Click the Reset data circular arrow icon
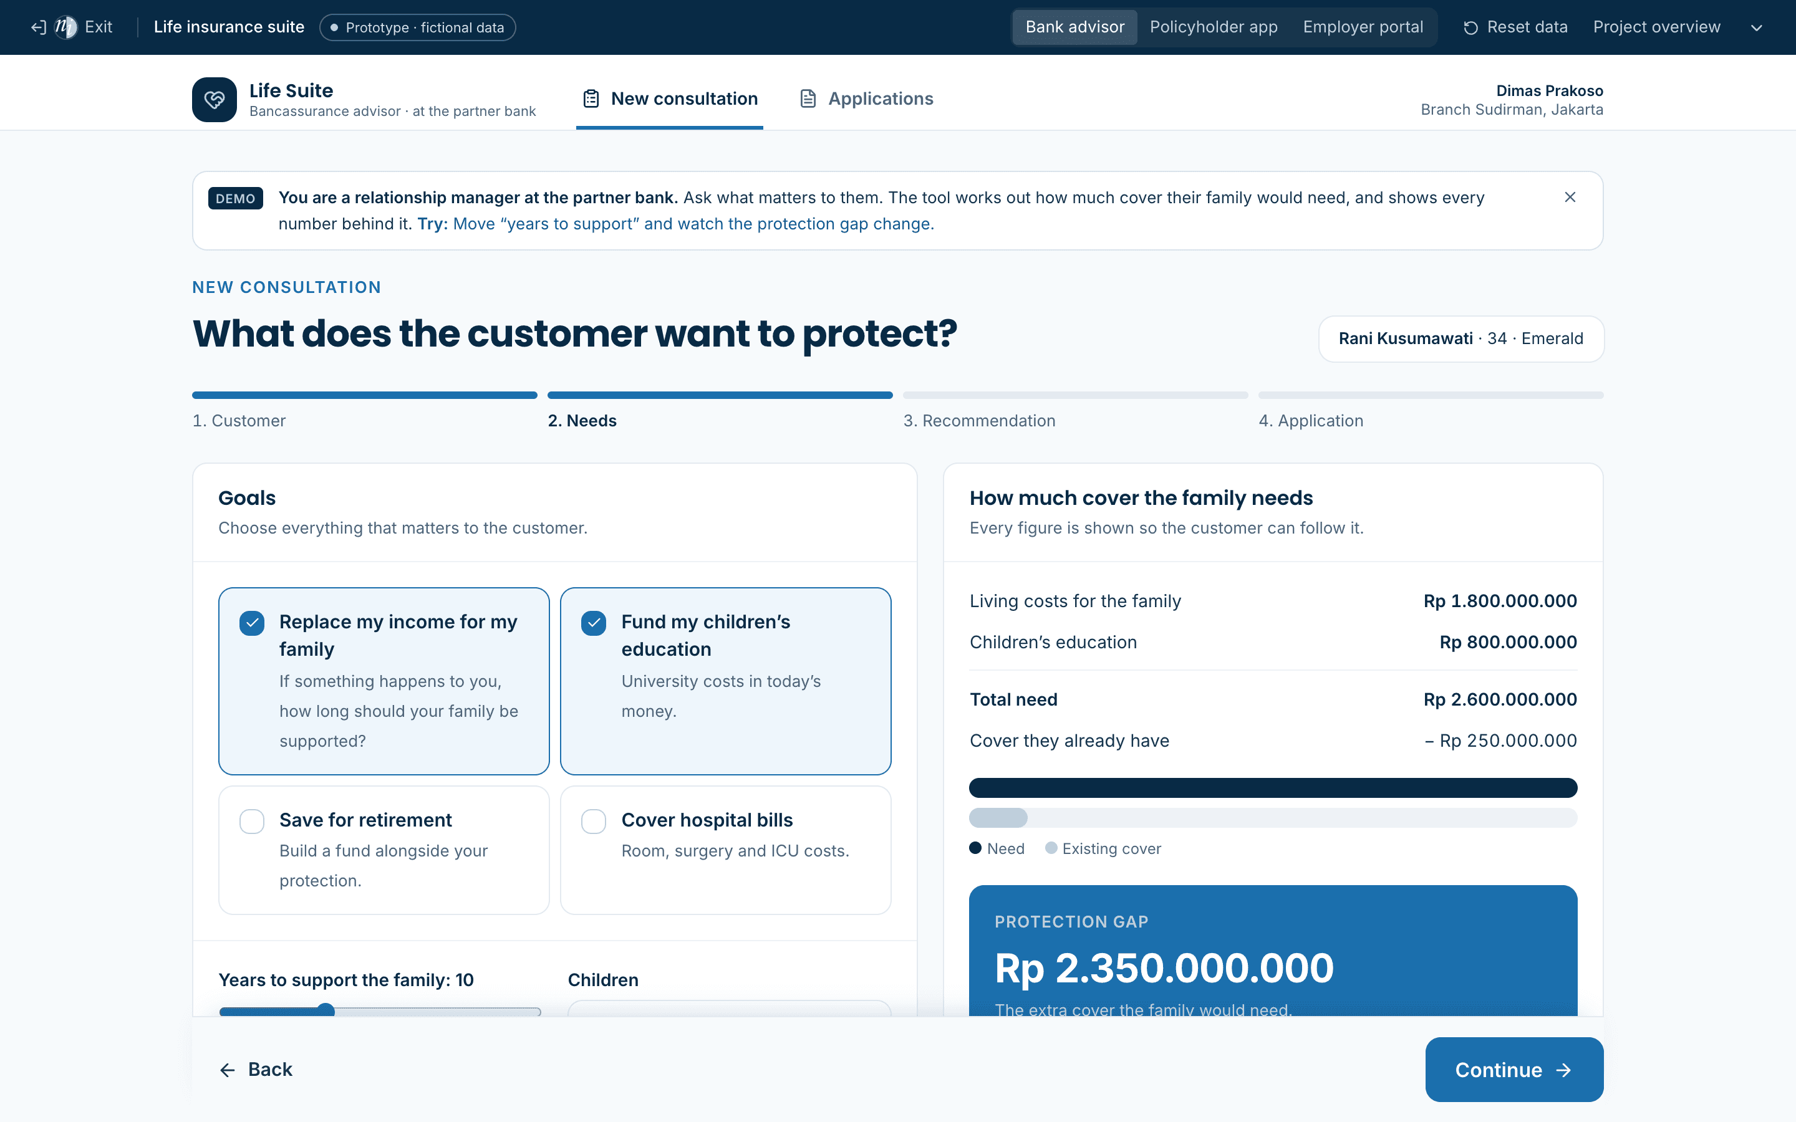Image resolution: width=1796 pixels, height=1122 pixels. pyautogui.click(x=1470, y=27)
